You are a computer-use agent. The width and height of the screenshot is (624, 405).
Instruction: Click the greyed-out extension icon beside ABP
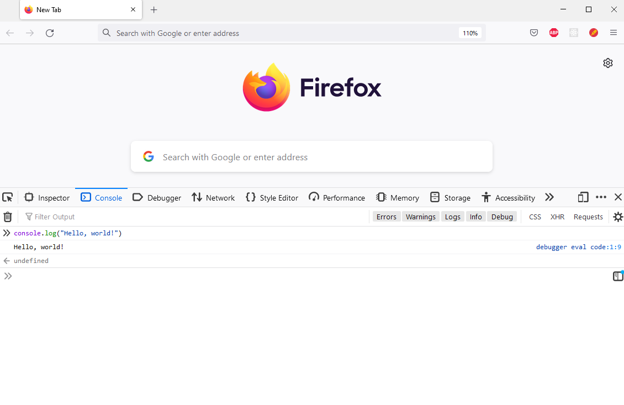pyautogui.click(x=574, y=33)
